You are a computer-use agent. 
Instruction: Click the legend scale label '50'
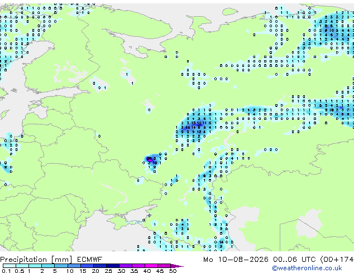click(x=173, y=271)
